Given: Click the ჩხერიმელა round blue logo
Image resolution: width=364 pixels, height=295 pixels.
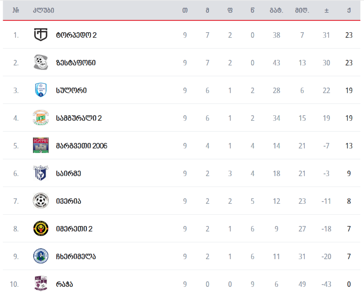Looking at the screenshot, I should (x=40, y=256).
